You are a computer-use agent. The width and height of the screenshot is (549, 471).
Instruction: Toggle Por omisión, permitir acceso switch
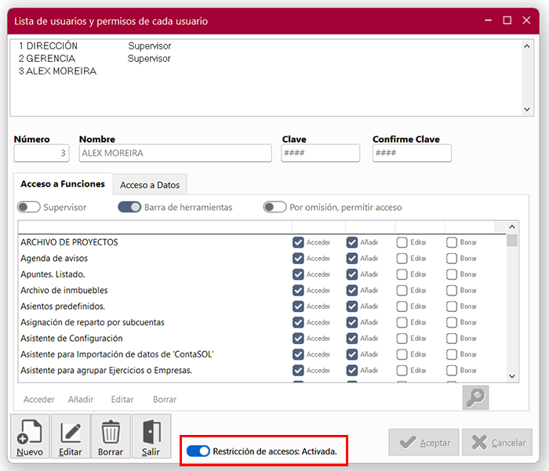pos(274,208)
